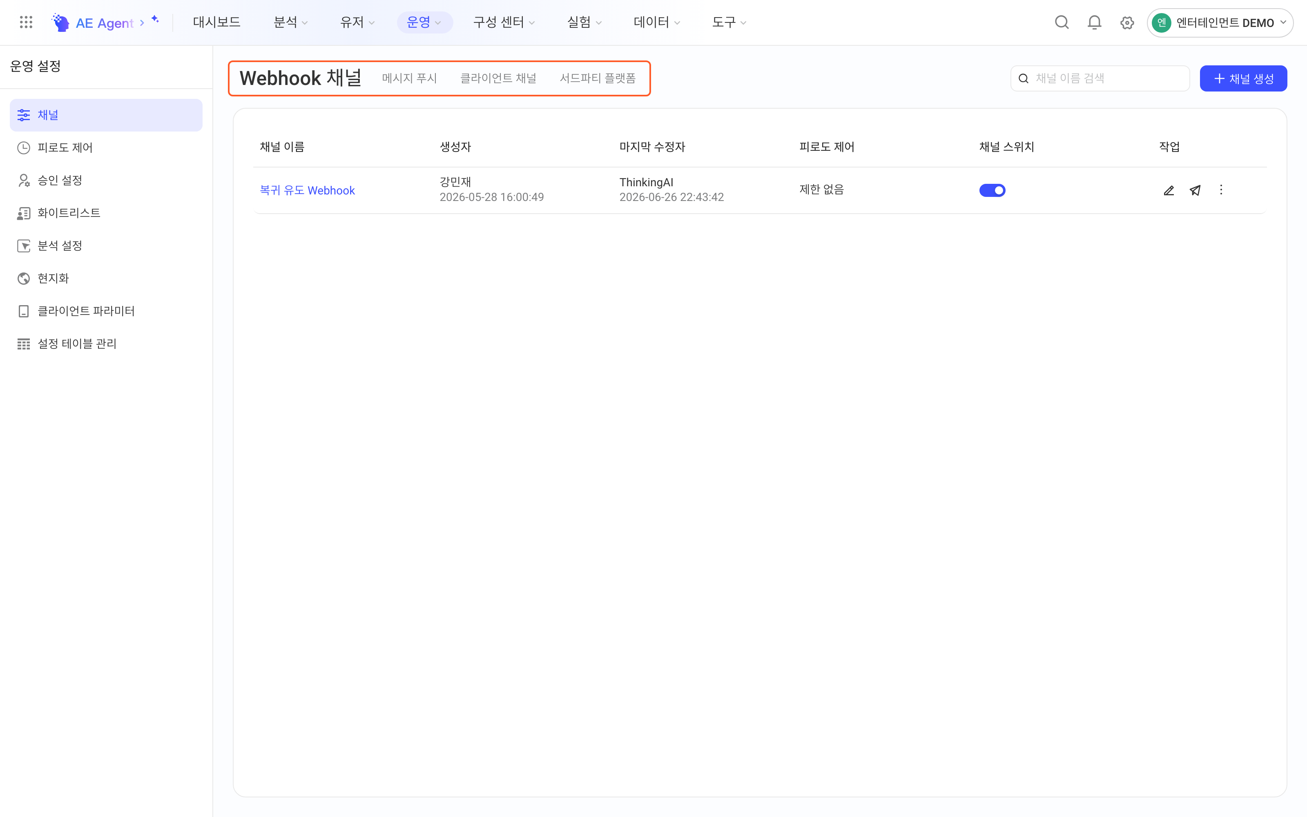Click the AE Agent product name link
The height and width of the screenshot is (817, 1307).
point(104,23)
